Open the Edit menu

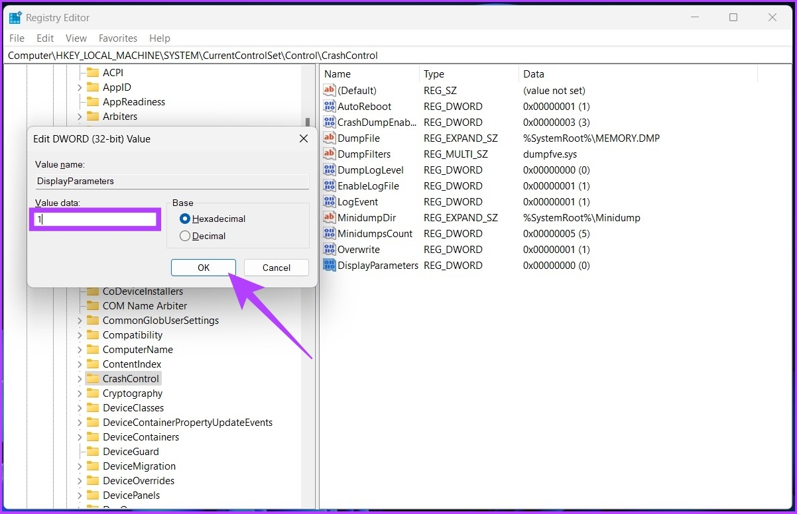(x=45, y=38)
